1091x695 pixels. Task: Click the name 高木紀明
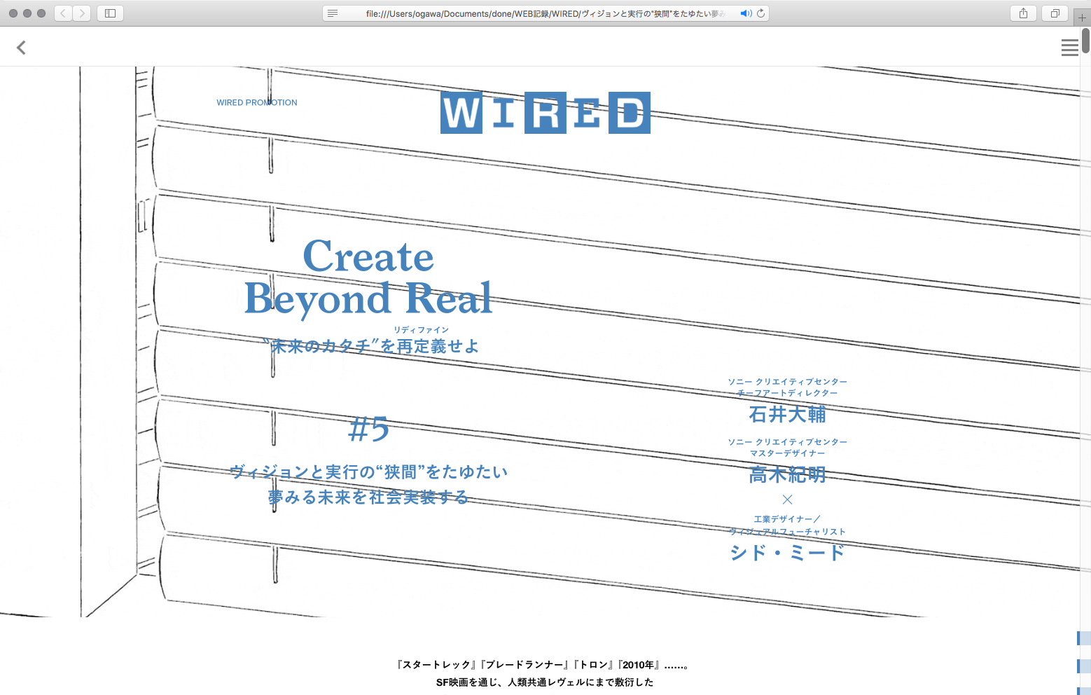787,474
